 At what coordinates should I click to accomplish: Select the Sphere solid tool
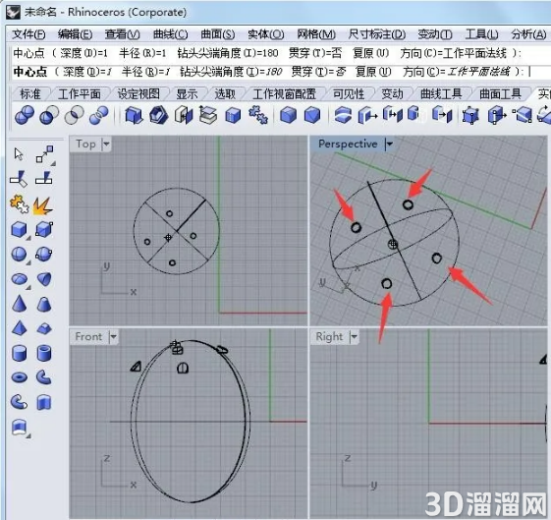[19, 255]
